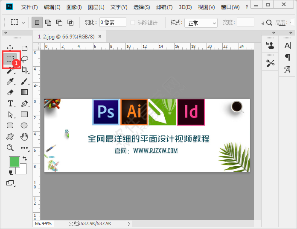The width and height of the screenshot is (297, 229).
Task: Expand the status bar info arrow
Action: click(x=129, y=223)
